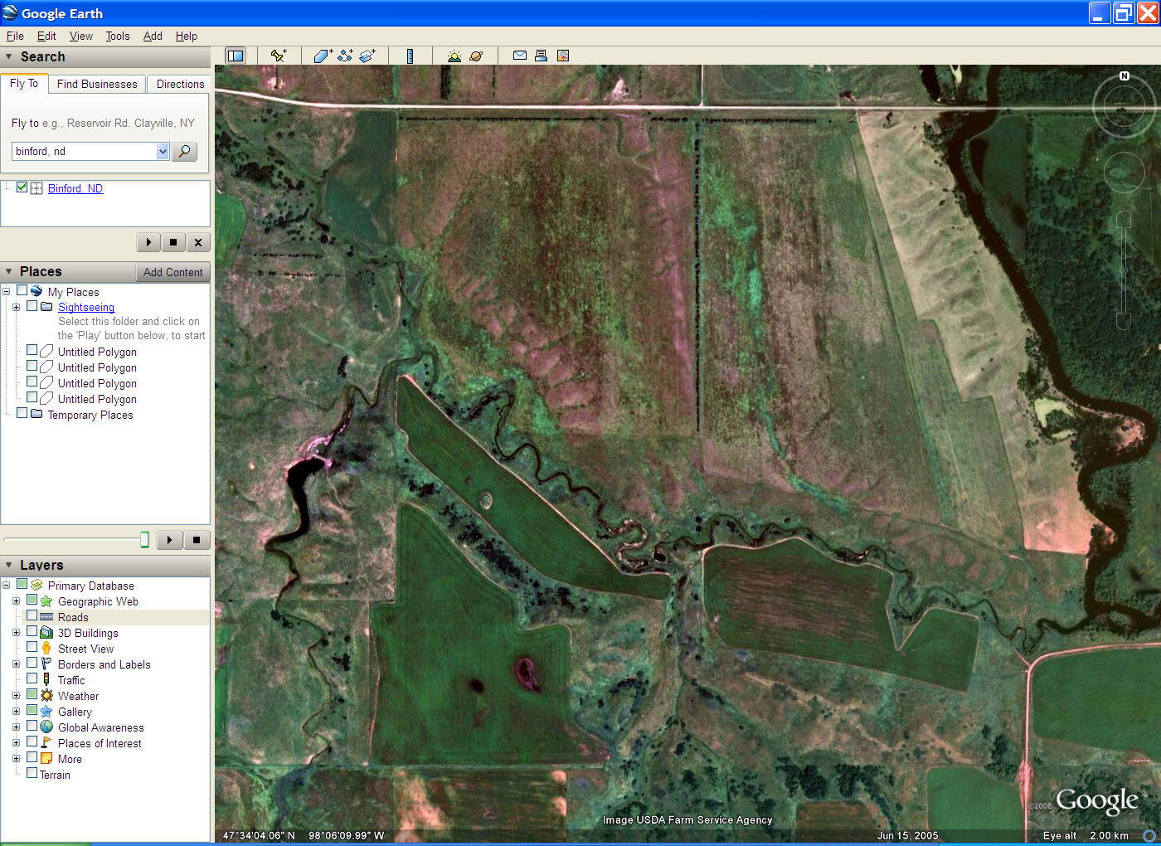The height and width of the screenshot is (846, 1161).
Task: Uncheck the Binford, ND search result checkbox
Action: [x=22, y=187]
